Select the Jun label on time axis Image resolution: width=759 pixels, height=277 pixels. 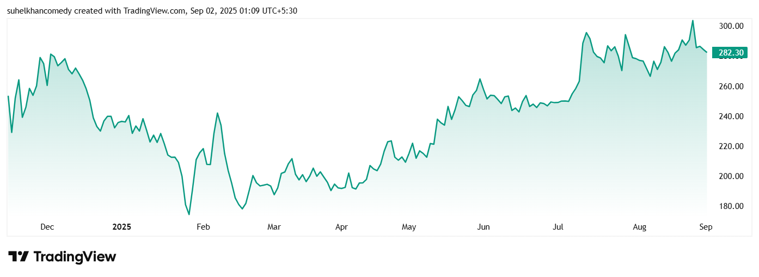[x=483, y=227]
